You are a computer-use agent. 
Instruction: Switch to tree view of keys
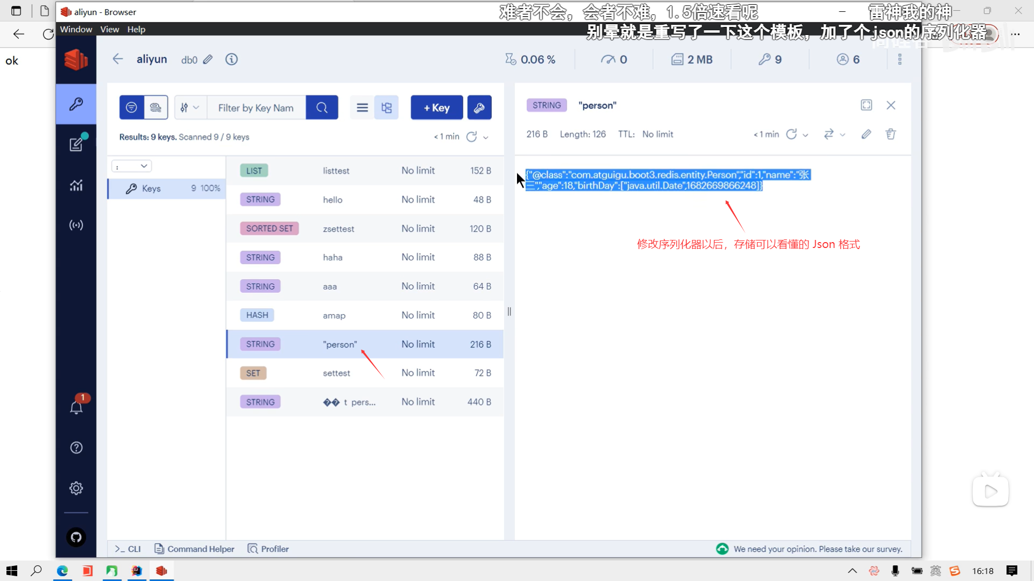point(386,108)
